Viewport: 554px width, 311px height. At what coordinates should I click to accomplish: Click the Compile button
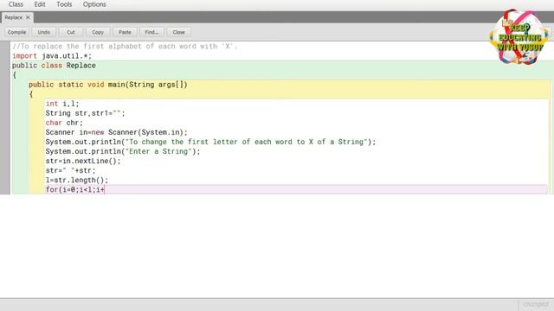pyautogui.click(x=17, y=32)
